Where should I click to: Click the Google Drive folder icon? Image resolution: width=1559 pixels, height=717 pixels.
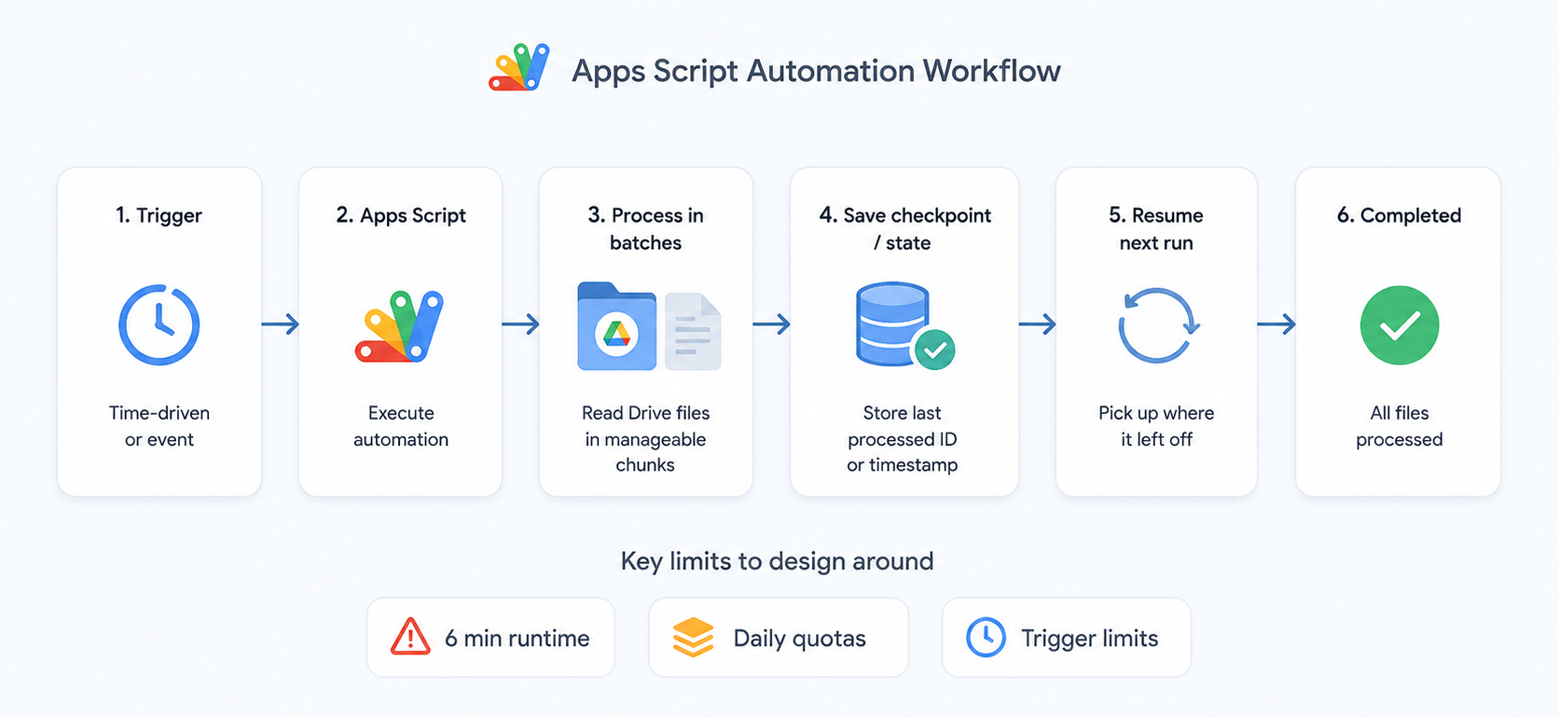click(x=616, y=326)
